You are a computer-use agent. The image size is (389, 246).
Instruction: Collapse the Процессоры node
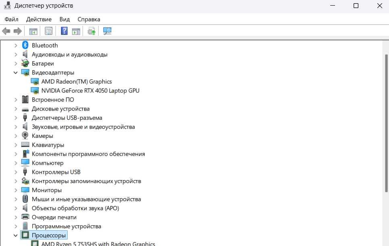(x=16, y=235)
